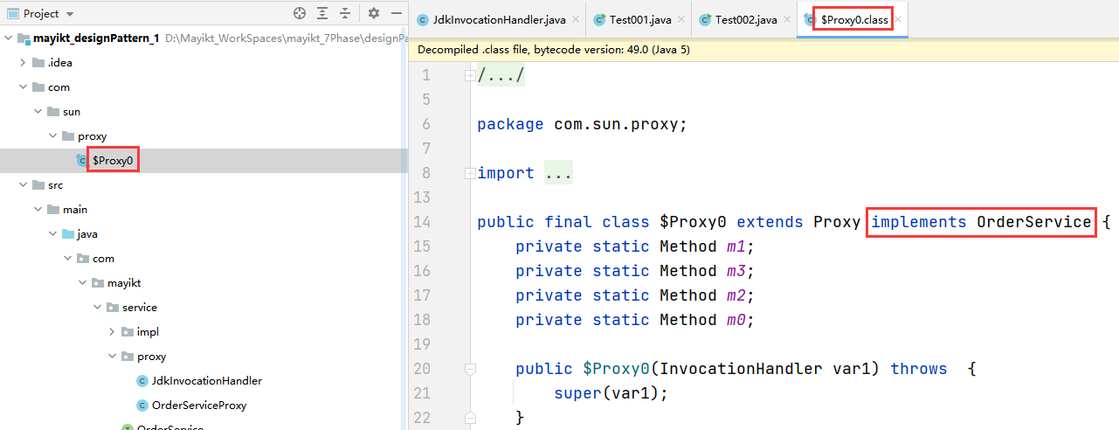Click the m0 field on line 18
Screen dimensions: 1119x430
tap(736, 320)
